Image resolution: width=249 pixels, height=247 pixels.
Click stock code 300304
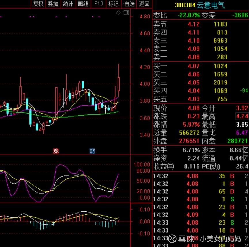185,5
